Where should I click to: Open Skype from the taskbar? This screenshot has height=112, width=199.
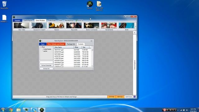(x=34, y=110)
